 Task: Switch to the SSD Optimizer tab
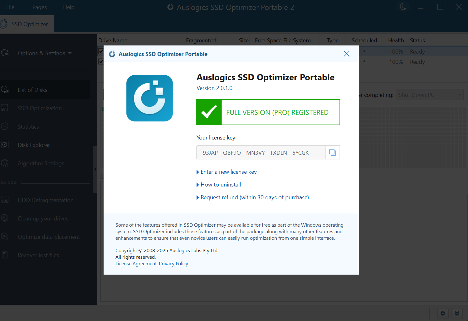coord(27,24)
